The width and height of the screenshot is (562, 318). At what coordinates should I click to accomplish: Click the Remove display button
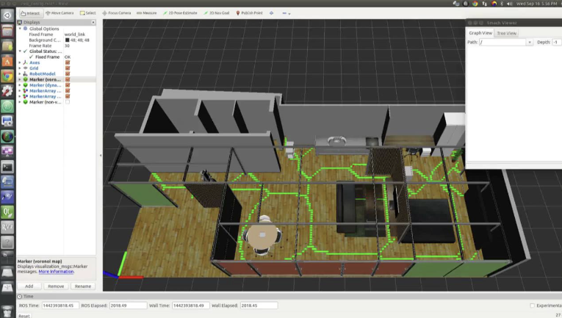pos(56,286)
